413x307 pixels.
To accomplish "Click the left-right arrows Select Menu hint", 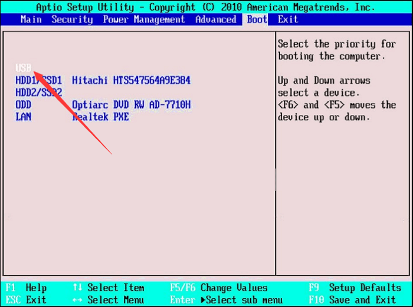I will coord(108,300).
